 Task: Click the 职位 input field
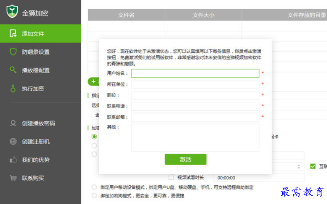[195, 95]
